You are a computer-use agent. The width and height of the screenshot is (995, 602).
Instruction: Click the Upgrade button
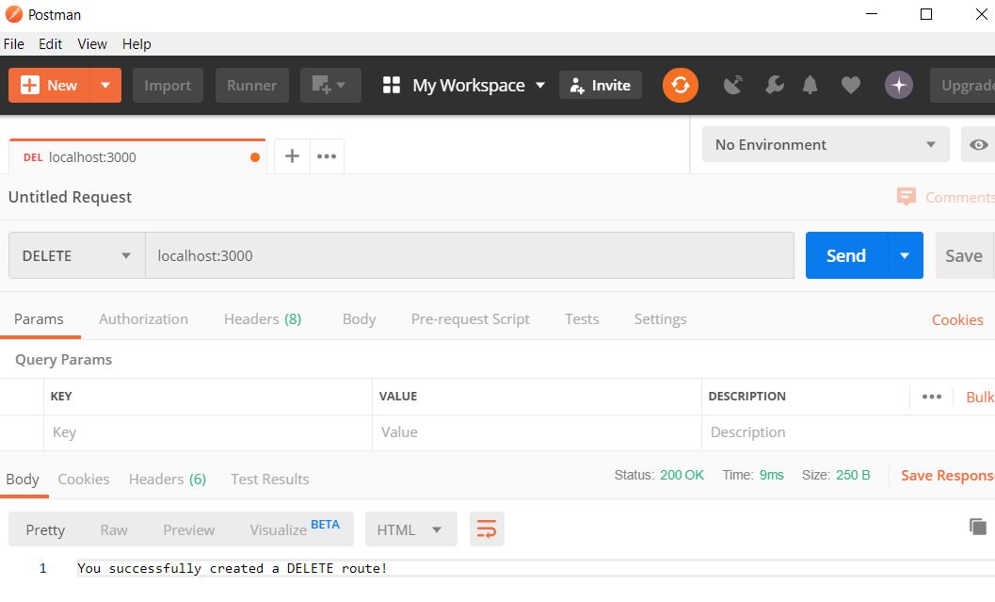coord(963,85)
